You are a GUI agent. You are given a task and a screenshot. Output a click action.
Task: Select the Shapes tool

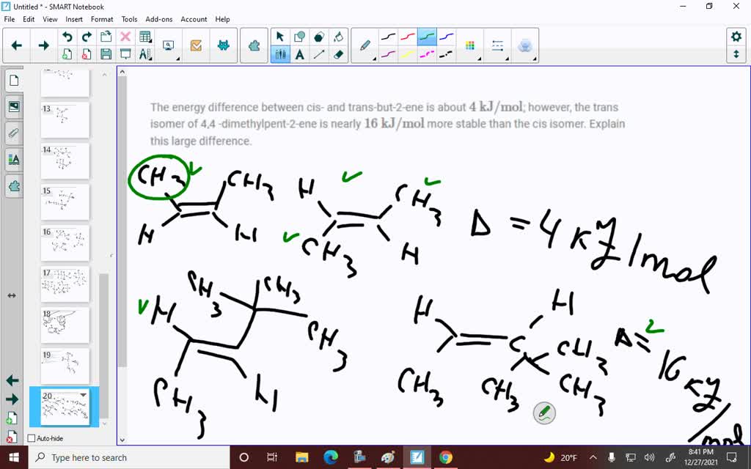point(300,37)
